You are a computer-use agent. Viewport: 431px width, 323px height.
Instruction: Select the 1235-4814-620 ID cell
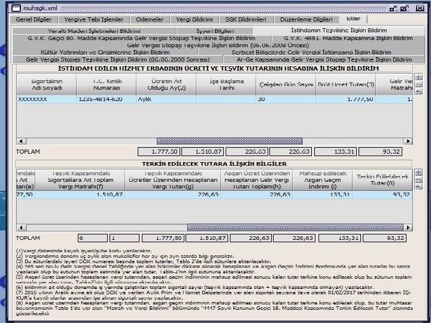(x=107, y=99)
